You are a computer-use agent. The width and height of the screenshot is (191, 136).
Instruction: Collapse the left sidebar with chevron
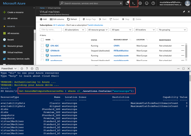34,8
